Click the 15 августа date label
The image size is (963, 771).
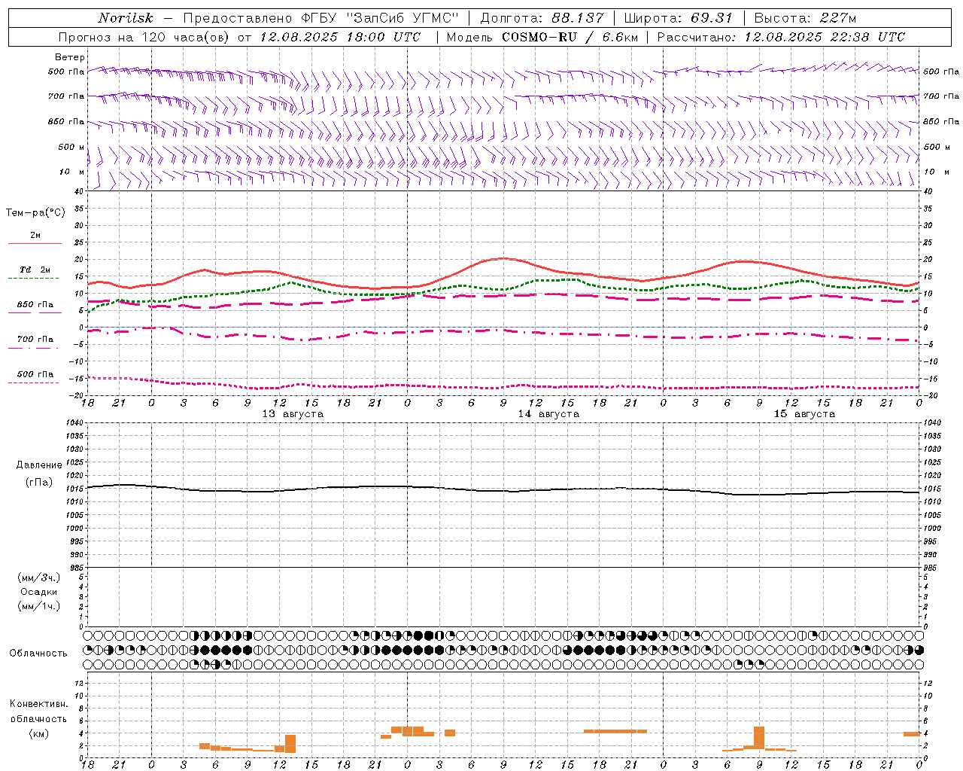point(804,414)
